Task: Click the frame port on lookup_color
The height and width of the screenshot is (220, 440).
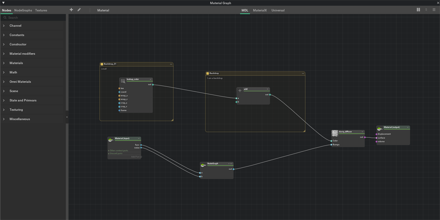Action: 119,110
